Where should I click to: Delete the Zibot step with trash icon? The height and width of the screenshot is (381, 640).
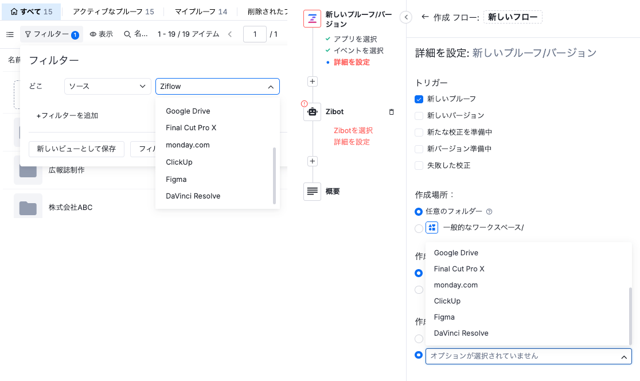(x=392, y=112)
